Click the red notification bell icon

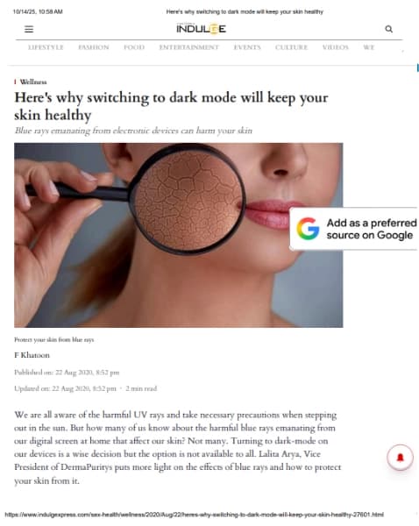click(401, 458)
